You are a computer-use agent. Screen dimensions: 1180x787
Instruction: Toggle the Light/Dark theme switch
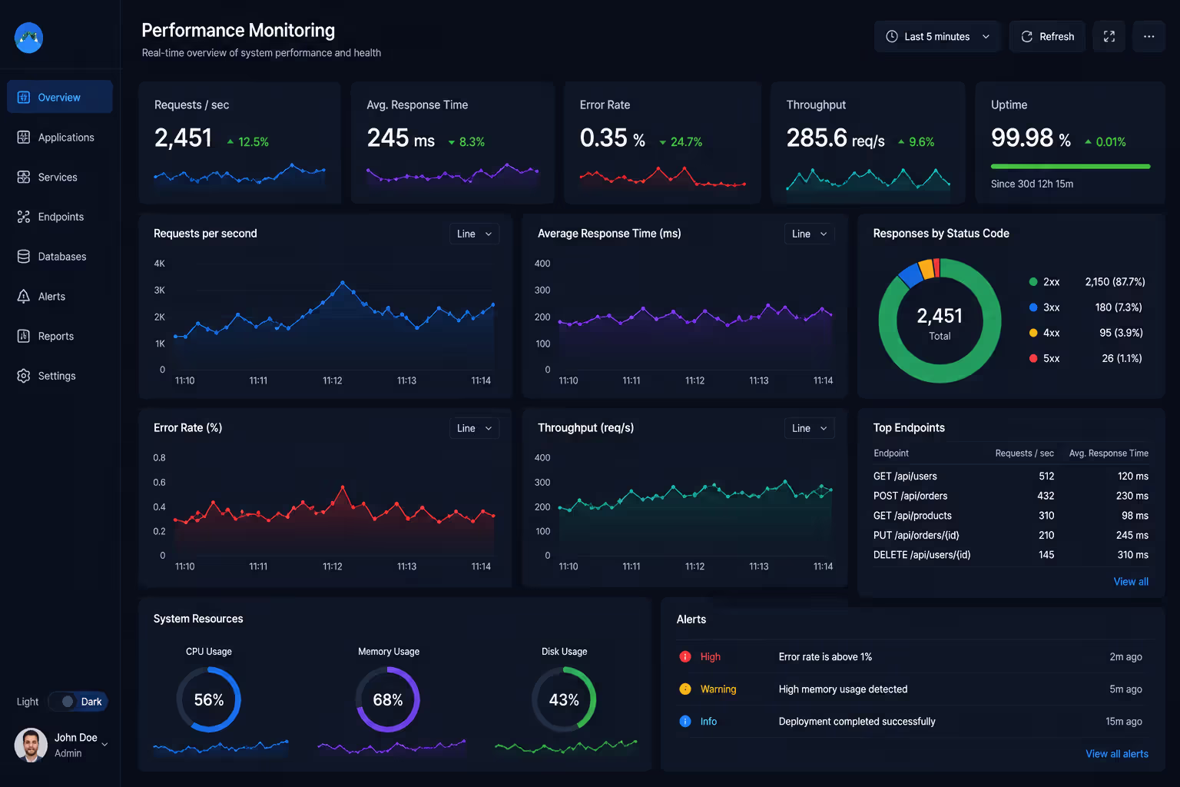[x=78, y=702]
